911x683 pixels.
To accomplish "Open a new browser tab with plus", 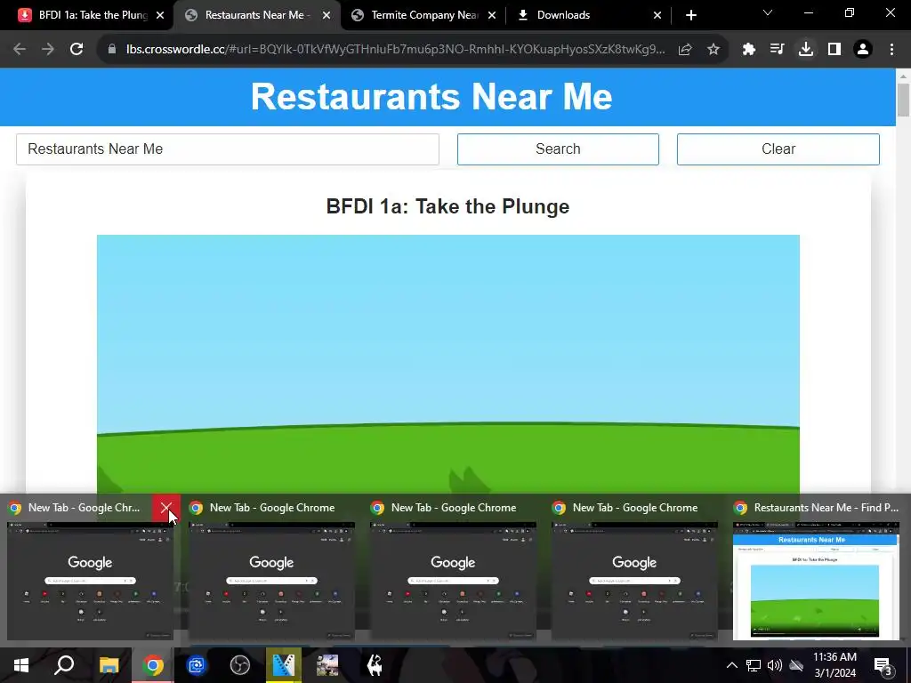I will click(x=690, y=16).
